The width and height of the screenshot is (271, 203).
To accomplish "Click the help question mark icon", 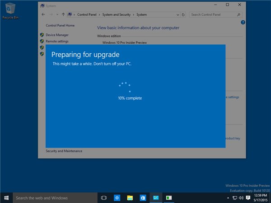I will pyautogui.click(x=243, y=22).
